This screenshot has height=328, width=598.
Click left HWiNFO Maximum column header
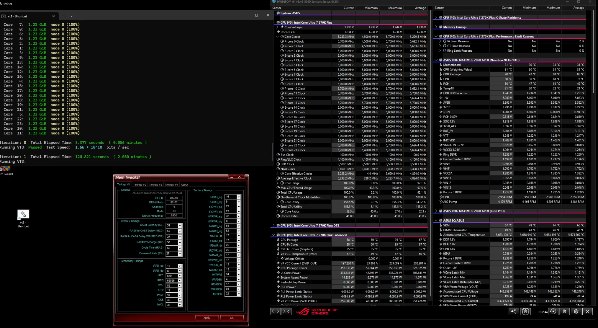[x=395, y=8]
